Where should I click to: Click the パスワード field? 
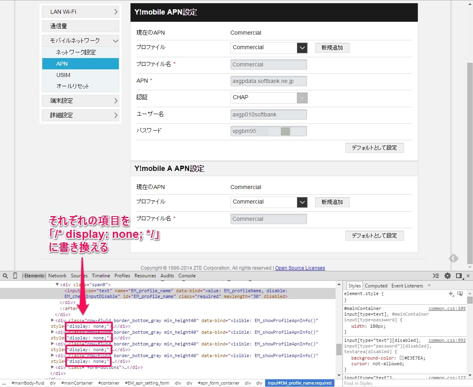click(x=268, y=131)
